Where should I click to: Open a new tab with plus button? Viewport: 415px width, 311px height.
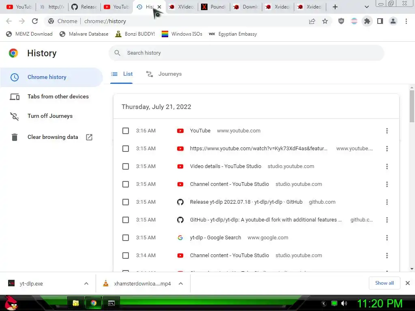click(x=335, y=7)
